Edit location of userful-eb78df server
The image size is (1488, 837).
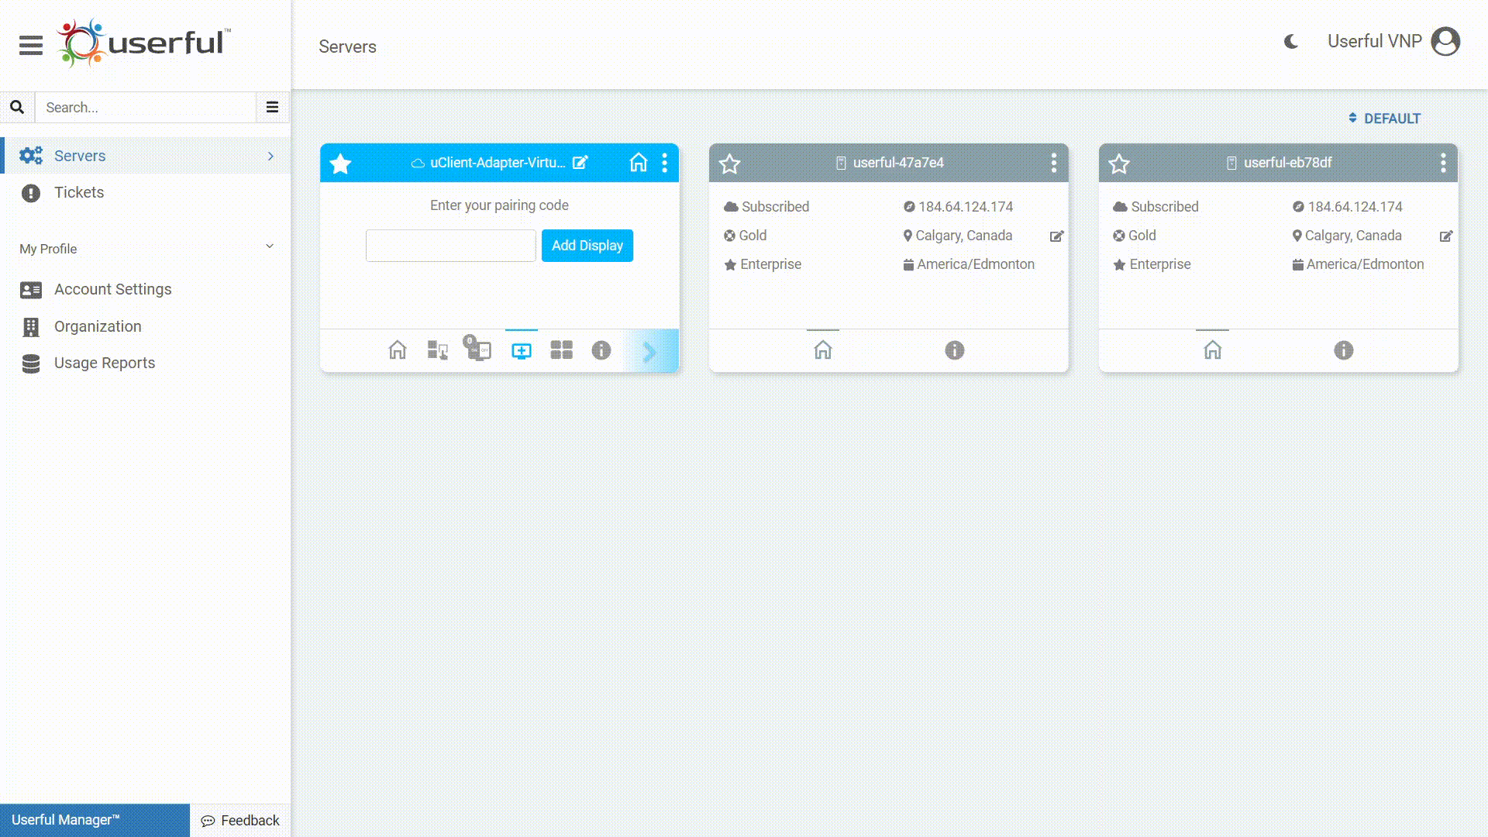(1446, 236)
